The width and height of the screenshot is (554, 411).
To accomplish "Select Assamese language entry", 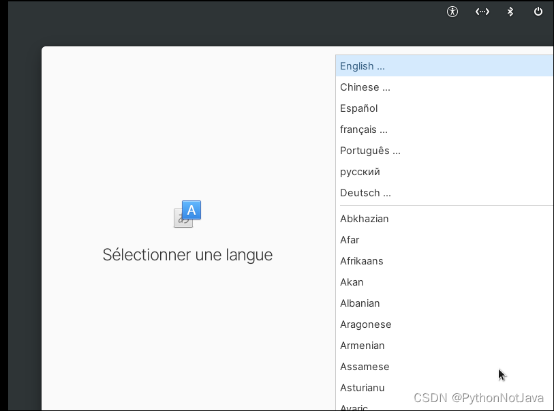I will point(444,367).
